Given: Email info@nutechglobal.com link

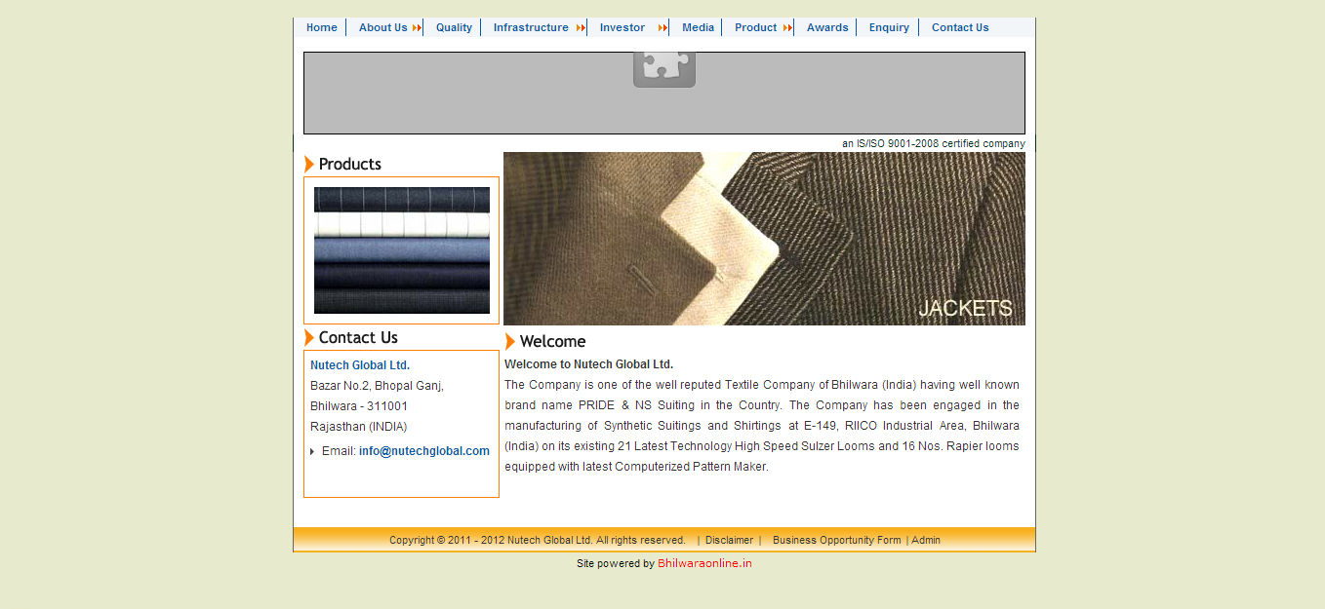Looking at the screenshot, I should [x=424, y=451].
